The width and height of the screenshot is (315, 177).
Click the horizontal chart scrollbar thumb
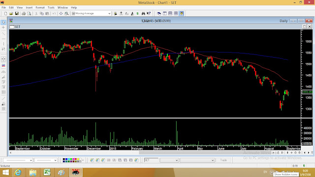[x=205, y=153]
